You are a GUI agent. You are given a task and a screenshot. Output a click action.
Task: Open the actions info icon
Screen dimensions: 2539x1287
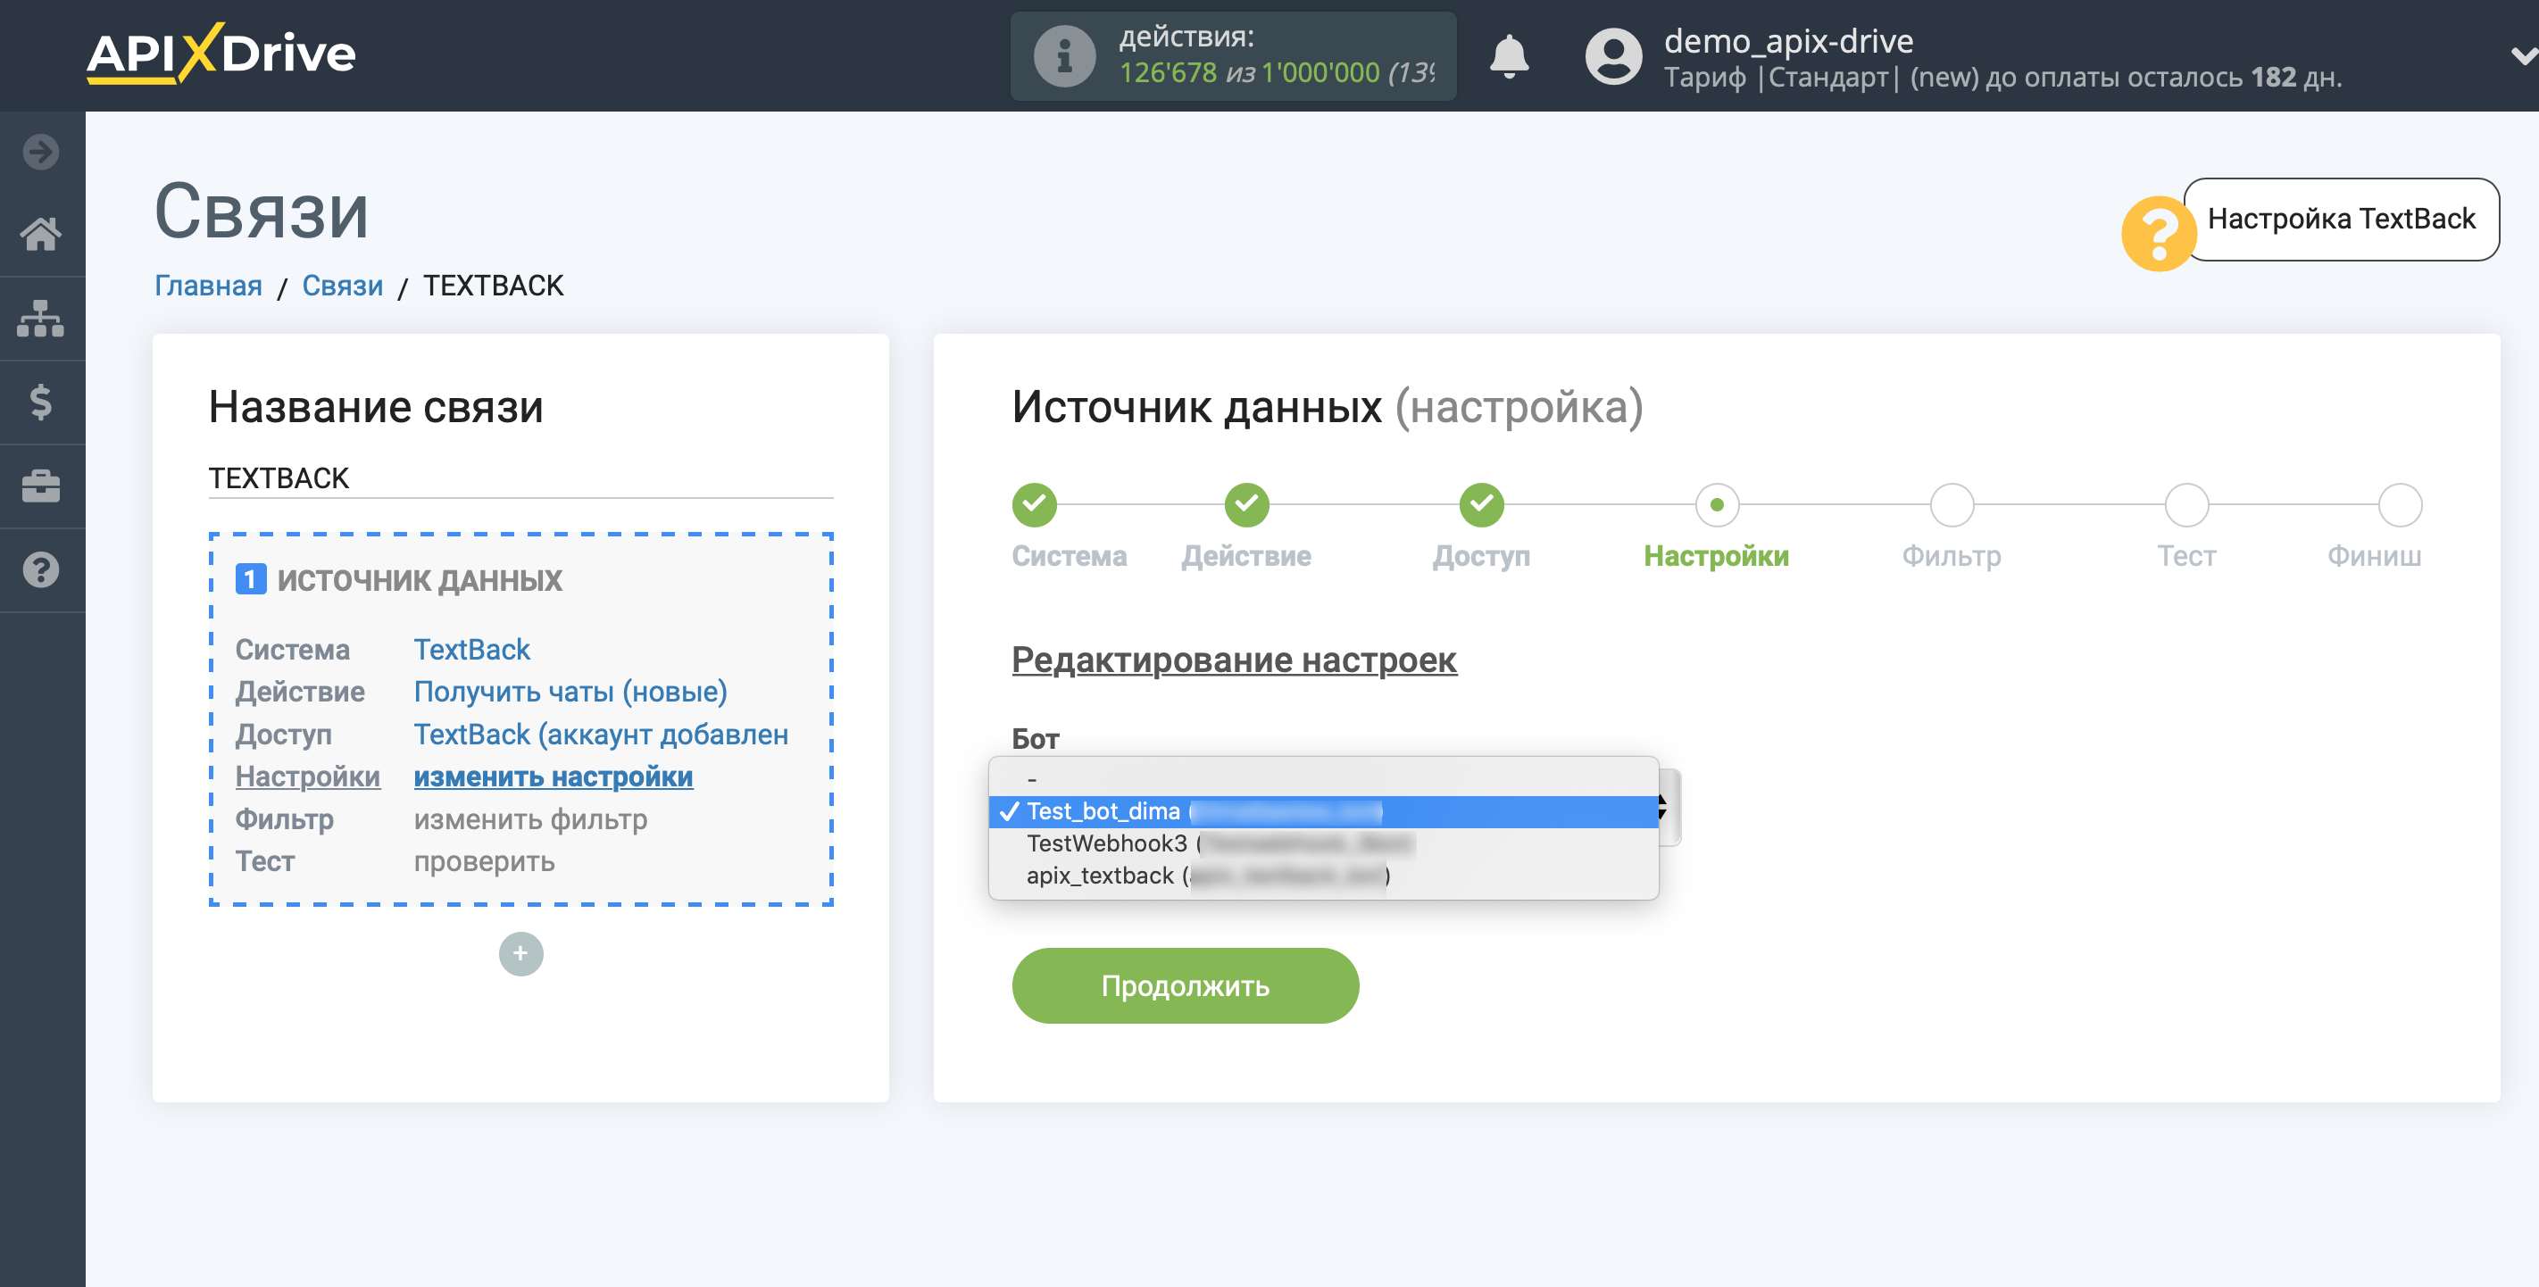coord(1063,56)
